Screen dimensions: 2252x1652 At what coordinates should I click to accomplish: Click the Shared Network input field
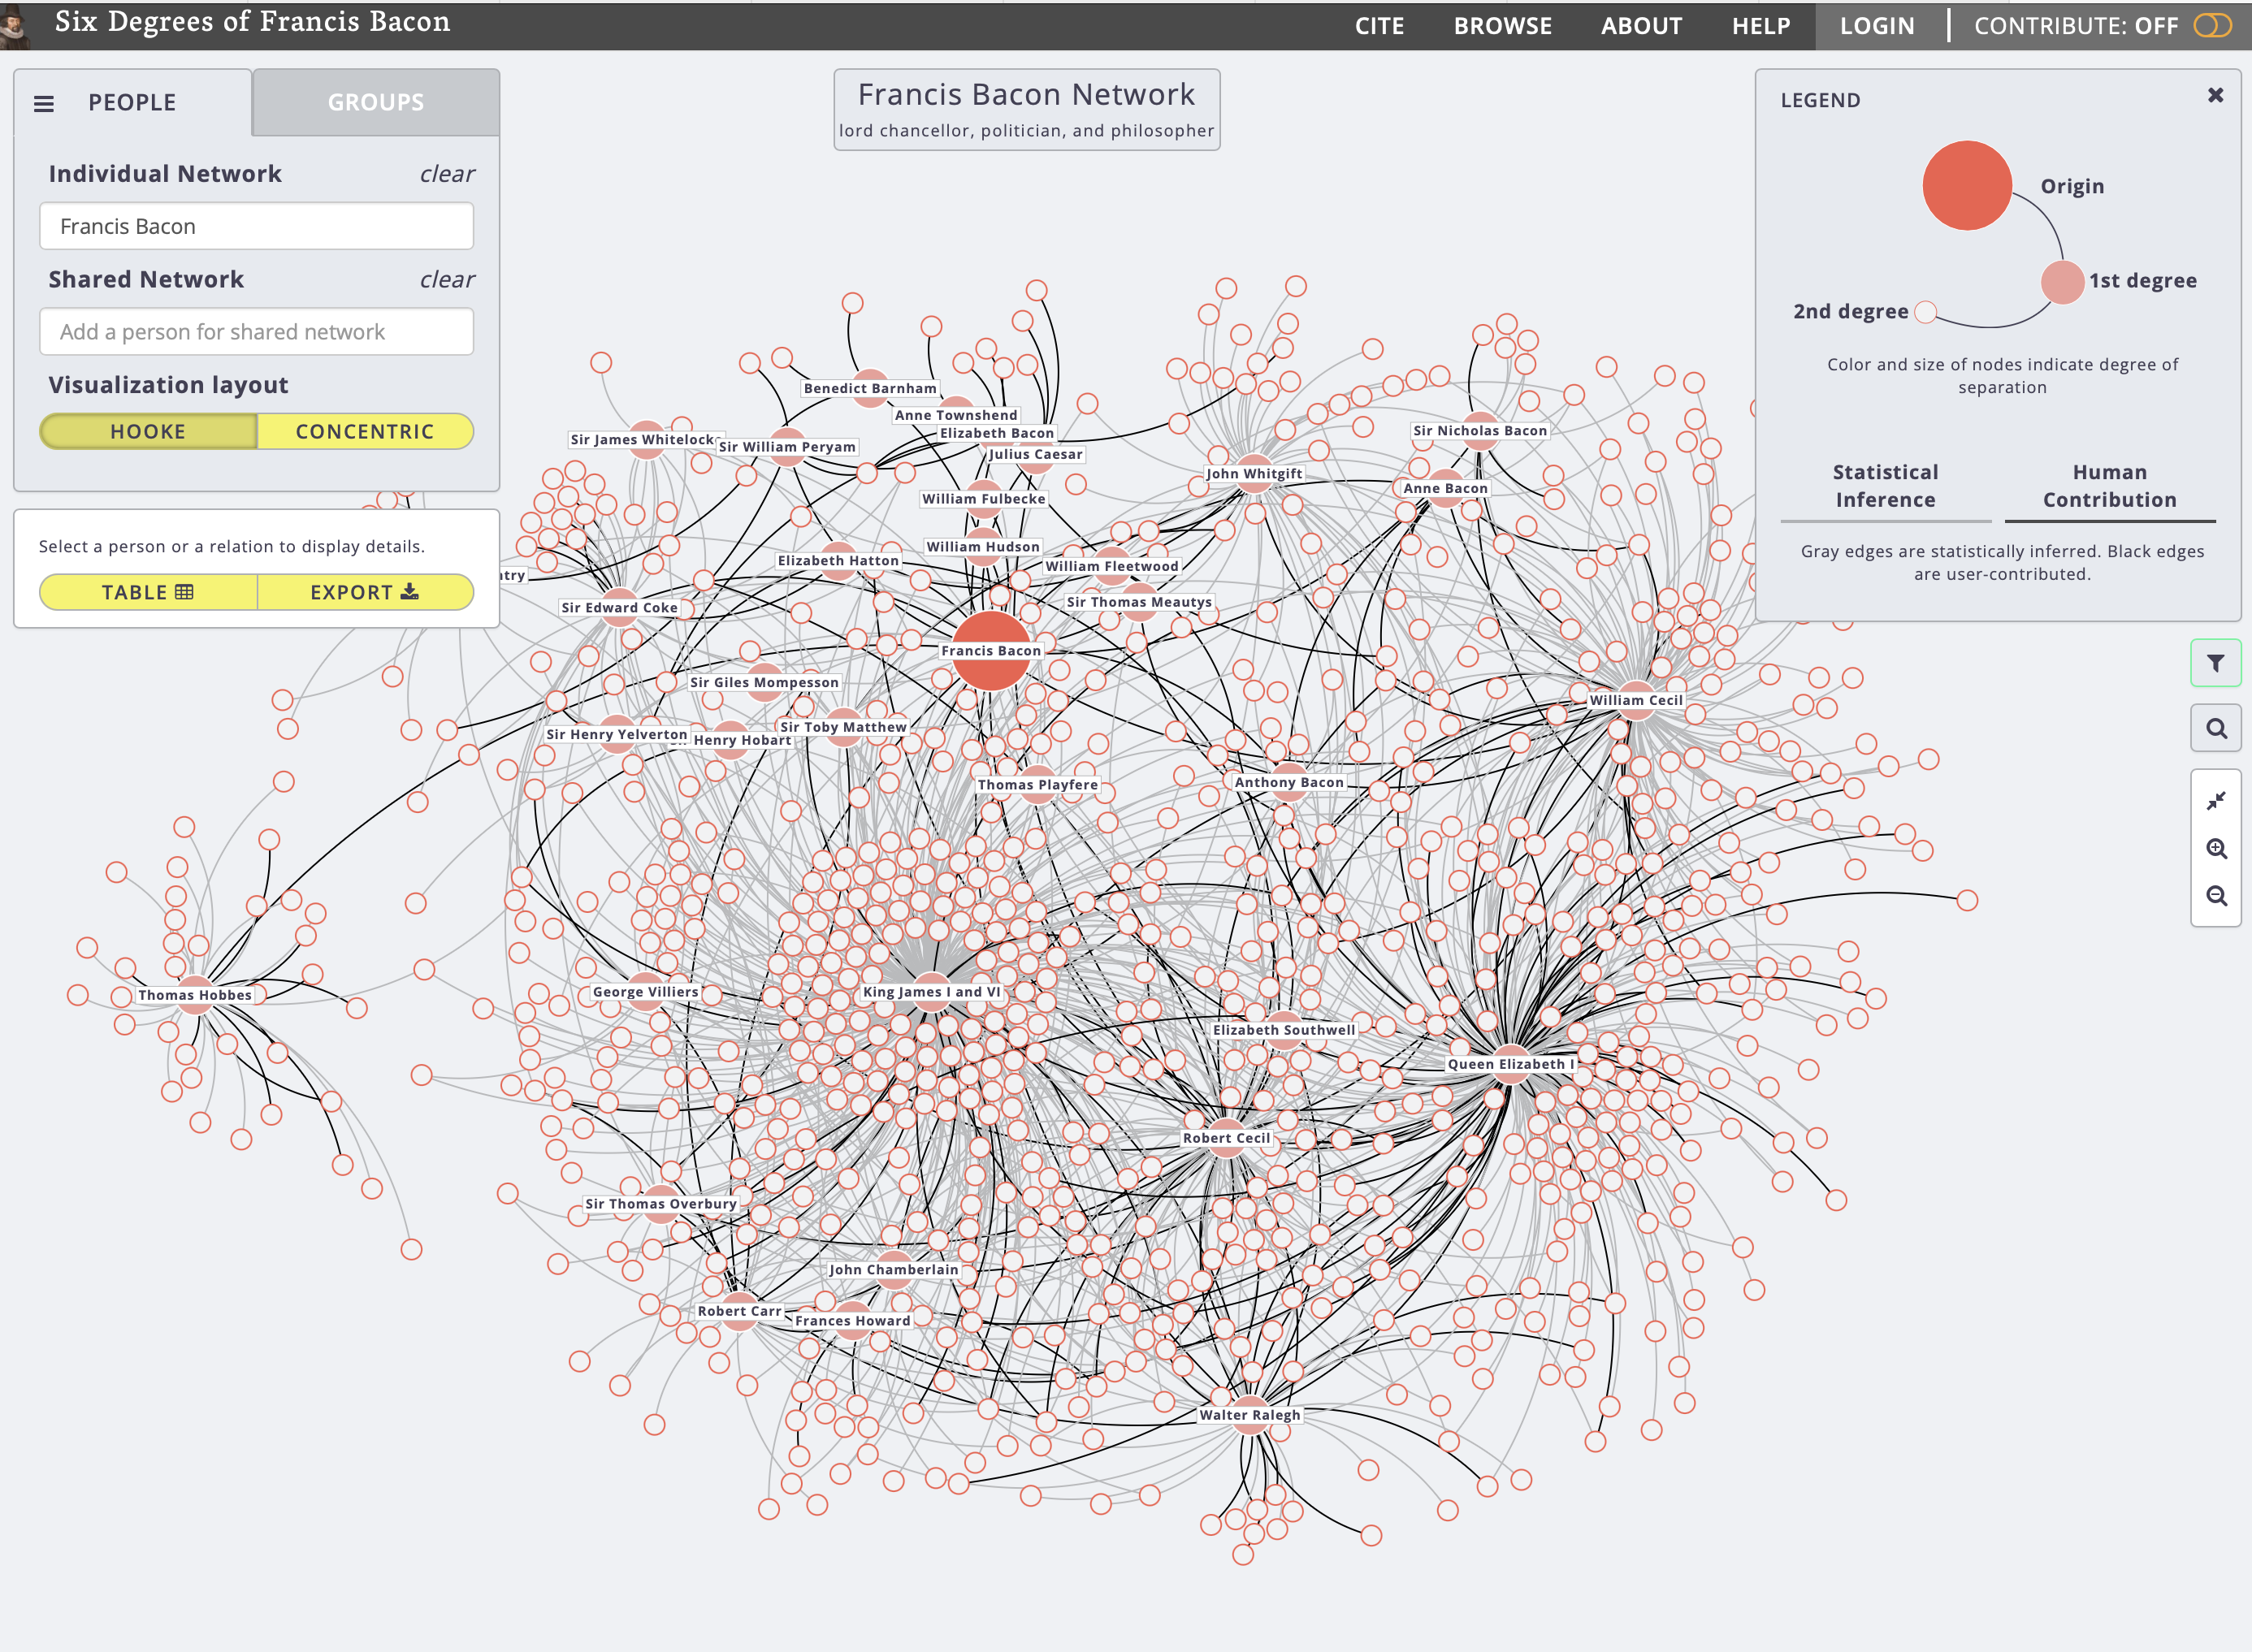(x=256, y=332)
